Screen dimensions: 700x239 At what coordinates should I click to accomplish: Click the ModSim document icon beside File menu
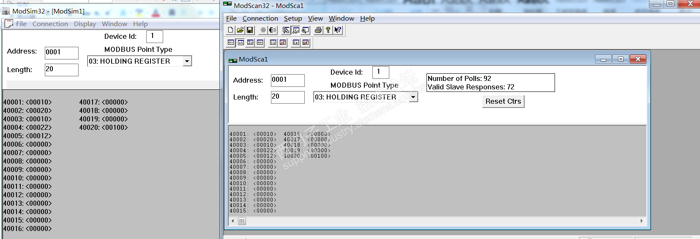8,24
